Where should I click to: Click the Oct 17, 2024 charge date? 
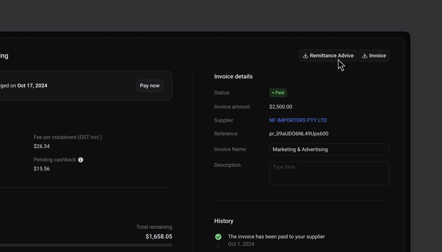pyautogui.click(x=32, y=86)
